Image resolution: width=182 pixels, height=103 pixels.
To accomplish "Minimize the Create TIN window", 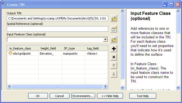I will tap(165, 5).
